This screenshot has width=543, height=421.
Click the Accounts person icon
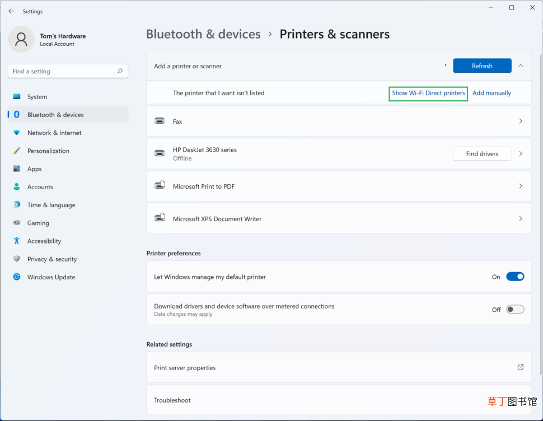(17, 186)
